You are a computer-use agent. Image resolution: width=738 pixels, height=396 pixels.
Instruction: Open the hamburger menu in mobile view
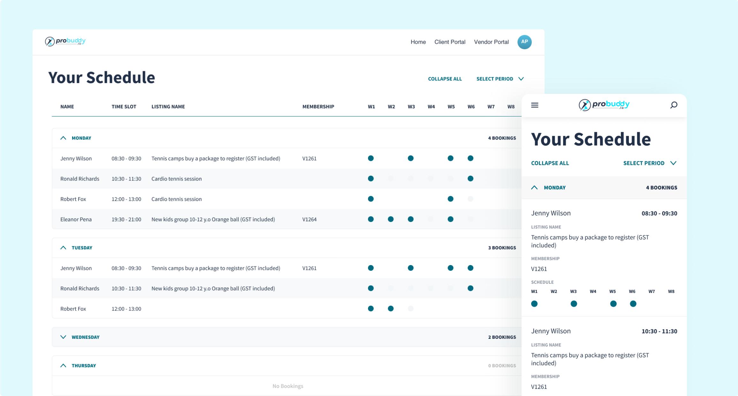click(x=535, y=105)
